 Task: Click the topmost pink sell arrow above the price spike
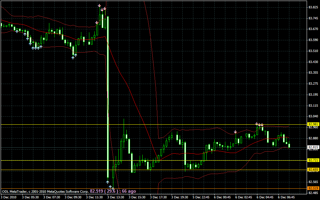(x=99, y=6)
